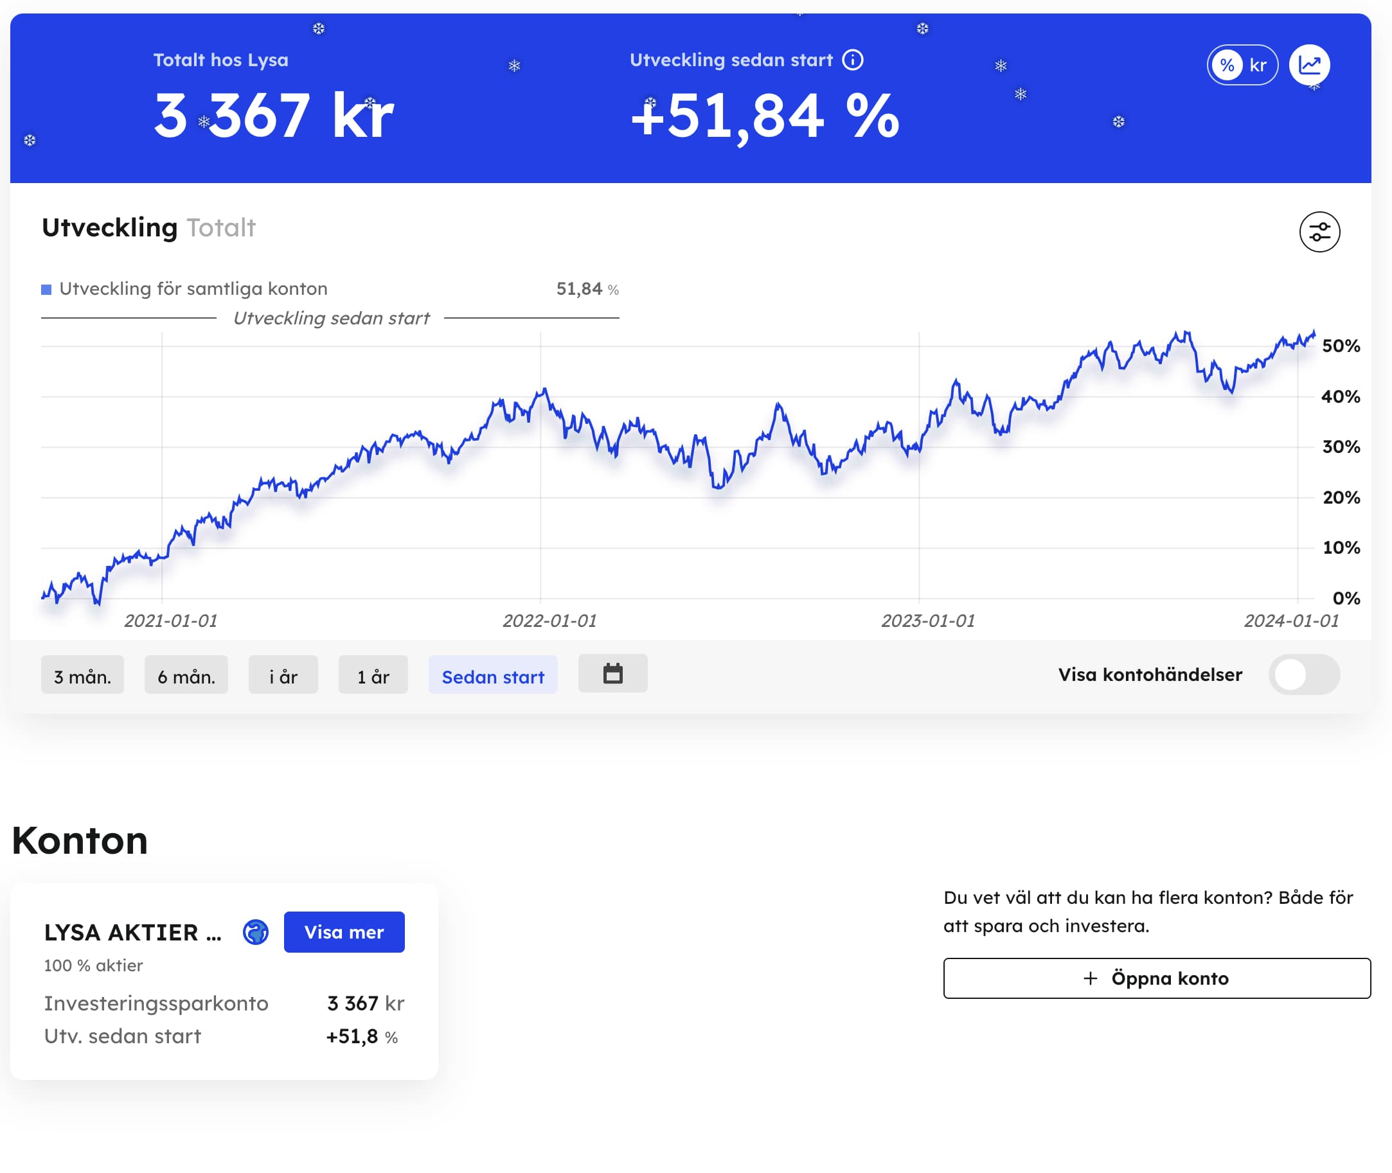Click the blue legend square for samtliga konton
Screen dimensions: 1392x1173
pyautogui.click(x=46, y=289)
